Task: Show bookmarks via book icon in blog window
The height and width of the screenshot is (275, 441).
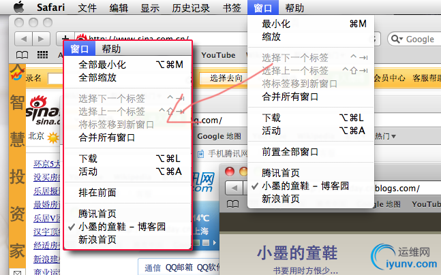Action: (x=232, y=204)
